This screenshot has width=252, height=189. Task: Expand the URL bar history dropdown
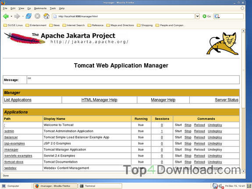[197, 16]
